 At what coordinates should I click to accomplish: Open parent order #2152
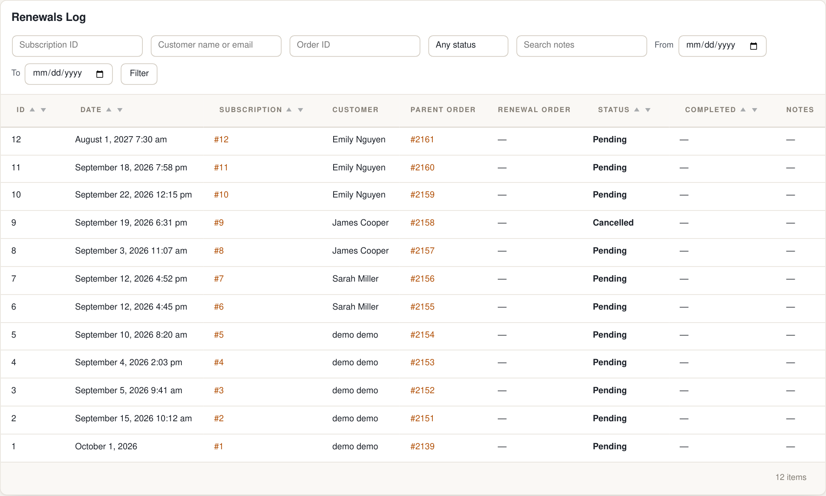click(x=422, y=391)
